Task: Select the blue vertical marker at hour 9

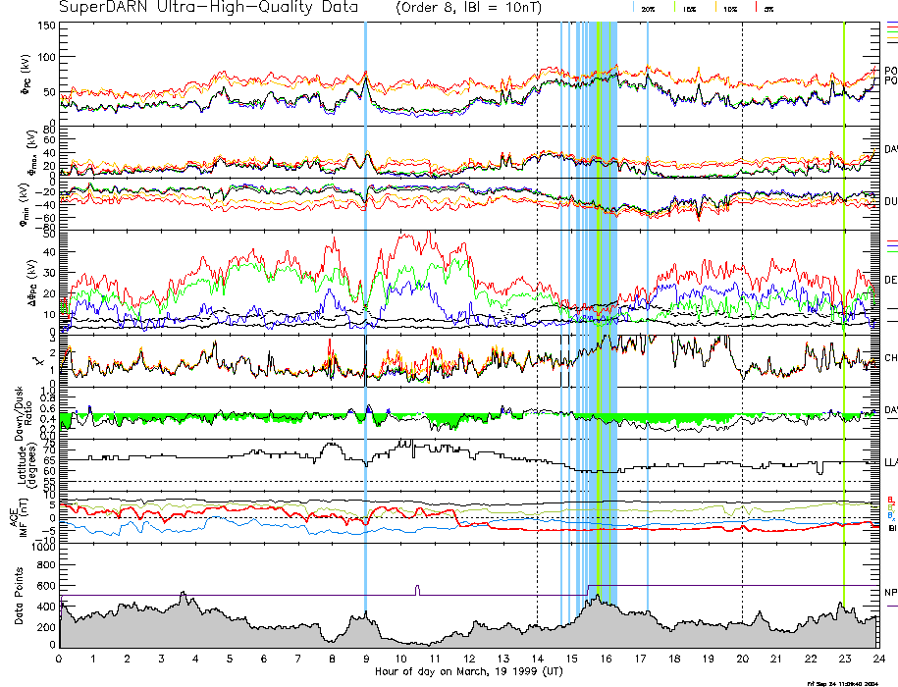Action: [366, 294]
